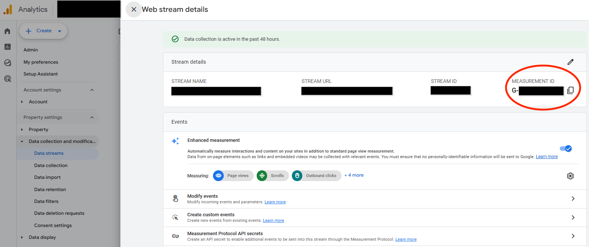
Task: Open the Explore icon in sidebar
Action: 7,63
